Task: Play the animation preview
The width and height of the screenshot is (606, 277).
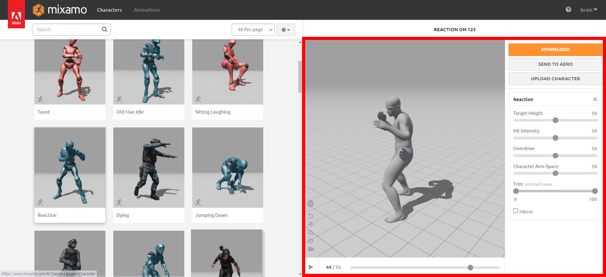Action: (x=311, y=267)
